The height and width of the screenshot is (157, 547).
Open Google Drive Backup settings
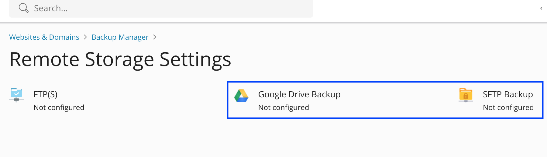coord(299,94)
